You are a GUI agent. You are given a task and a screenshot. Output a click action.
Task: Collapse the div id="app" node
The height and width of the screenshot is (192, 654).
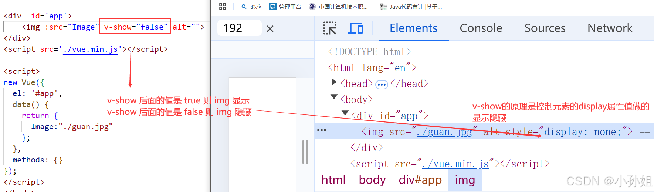(x=345, y=113)
